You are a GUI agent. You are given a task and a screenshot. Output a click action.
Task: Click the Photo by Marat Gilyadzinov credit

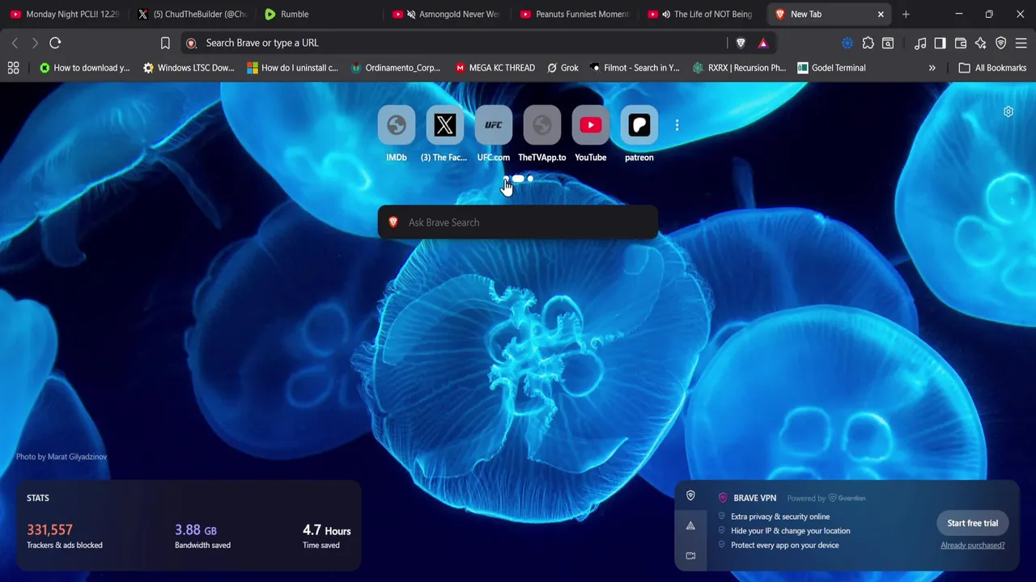[62, 457]
